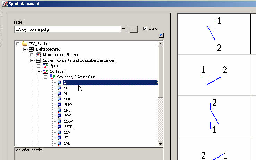The height and width of the screenshot is (160, 256).
Task: Click the Spulen, Kontakte und Schutzbeschaltungen icon
Action: [39, 60]
